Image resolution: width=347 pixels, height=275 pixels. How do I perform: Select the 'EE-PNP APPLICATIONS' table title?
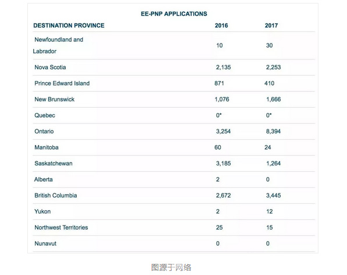[x=174, y=14]
